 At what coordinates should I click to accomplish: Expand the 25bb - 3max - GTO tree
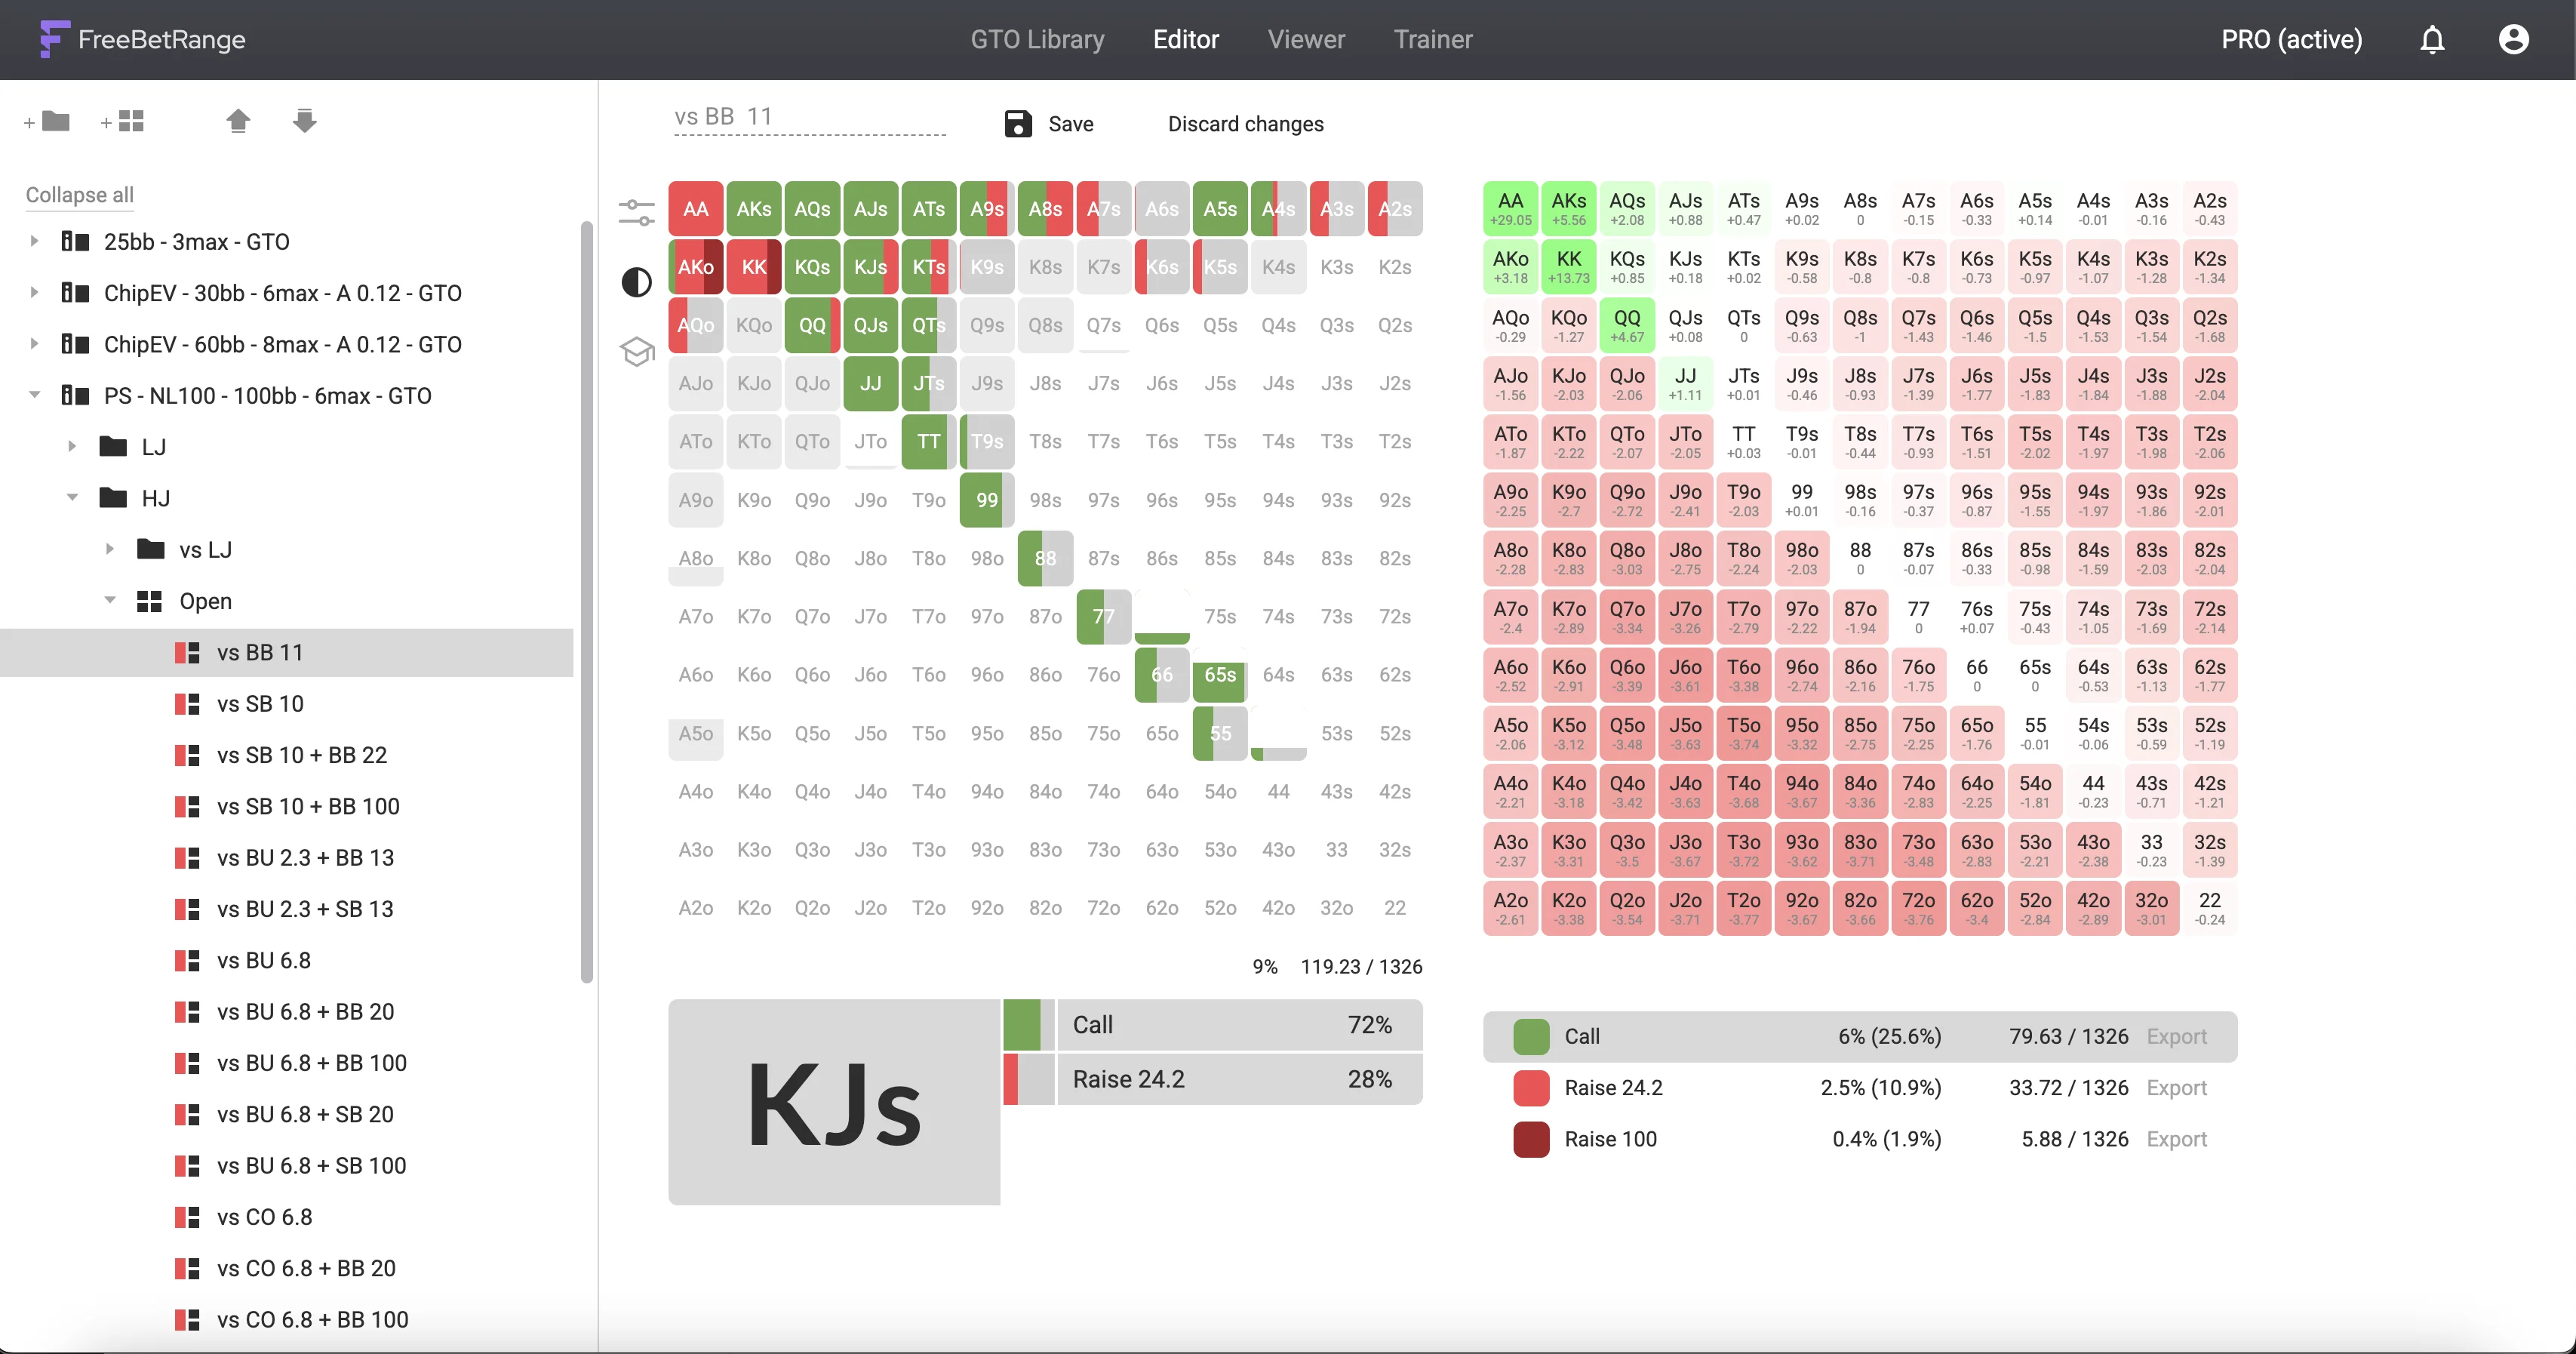pyautogui.click(x=34, y=241)
